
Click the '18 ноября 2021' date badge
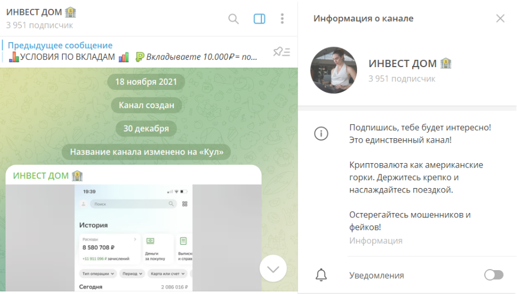146,82
